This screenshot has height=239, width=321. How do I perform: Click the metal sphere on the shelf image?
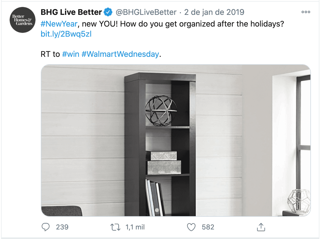click(x=161, y=110)
